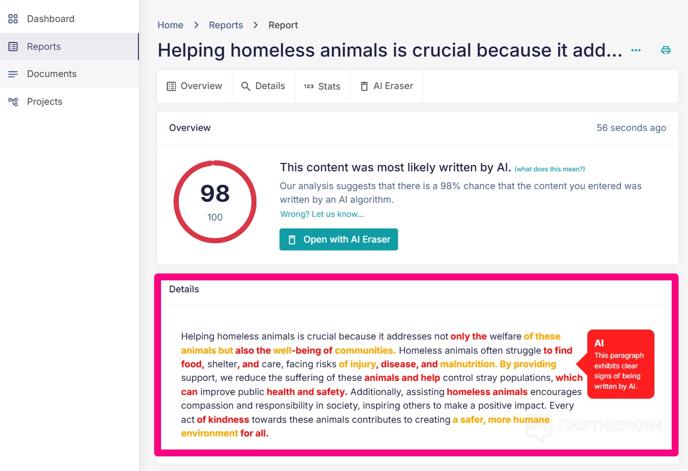Click the AI Eraser trash icon
This screenshot has width=688, height=471.
tap(364, 86)
